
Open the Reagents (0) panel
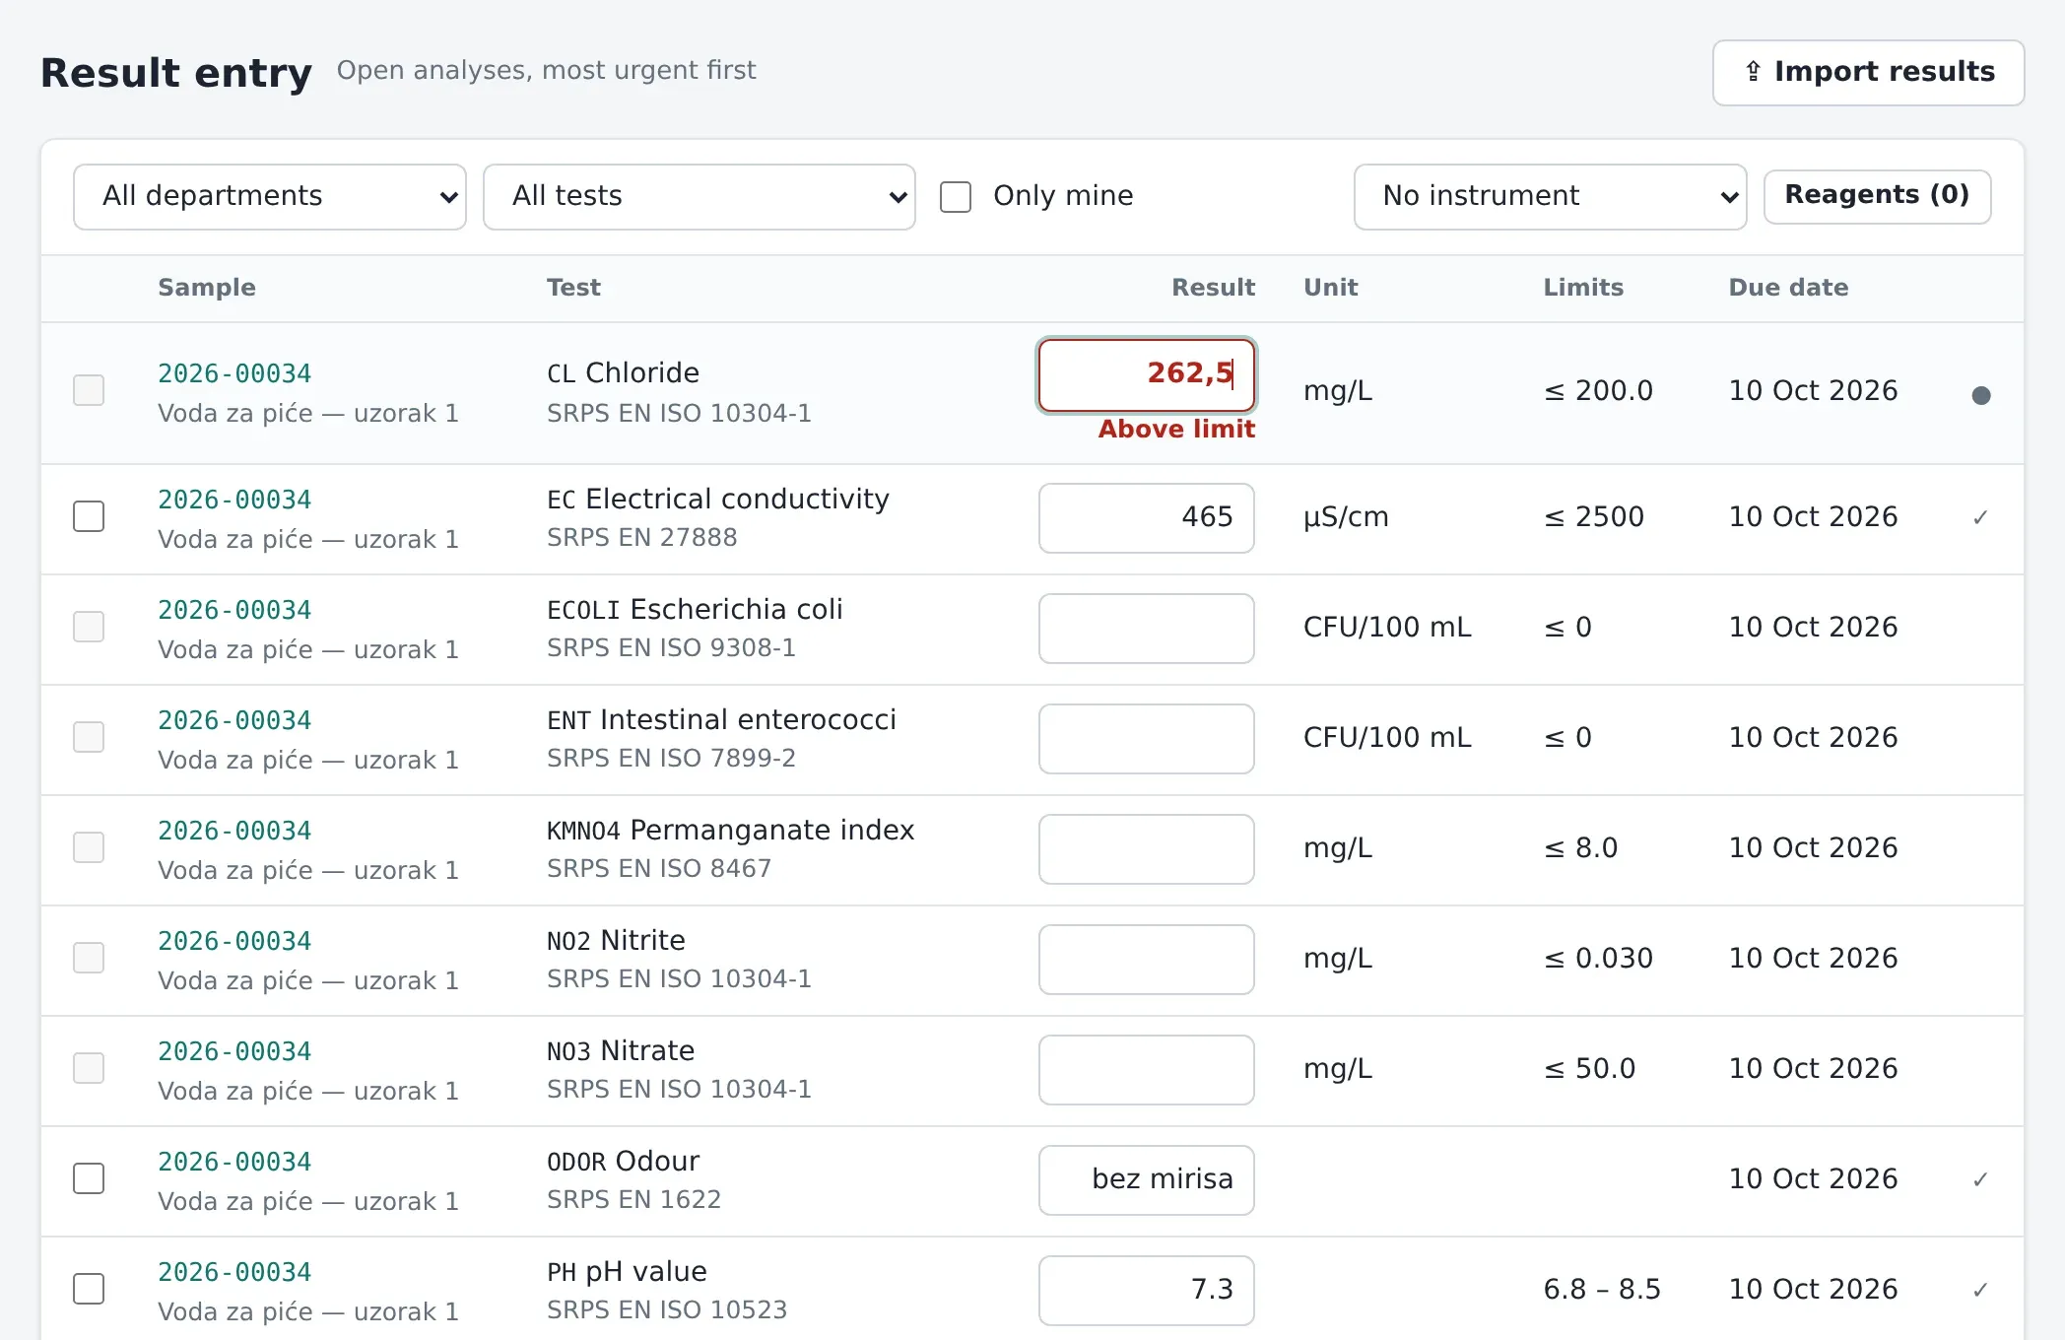coord(1877,196)
